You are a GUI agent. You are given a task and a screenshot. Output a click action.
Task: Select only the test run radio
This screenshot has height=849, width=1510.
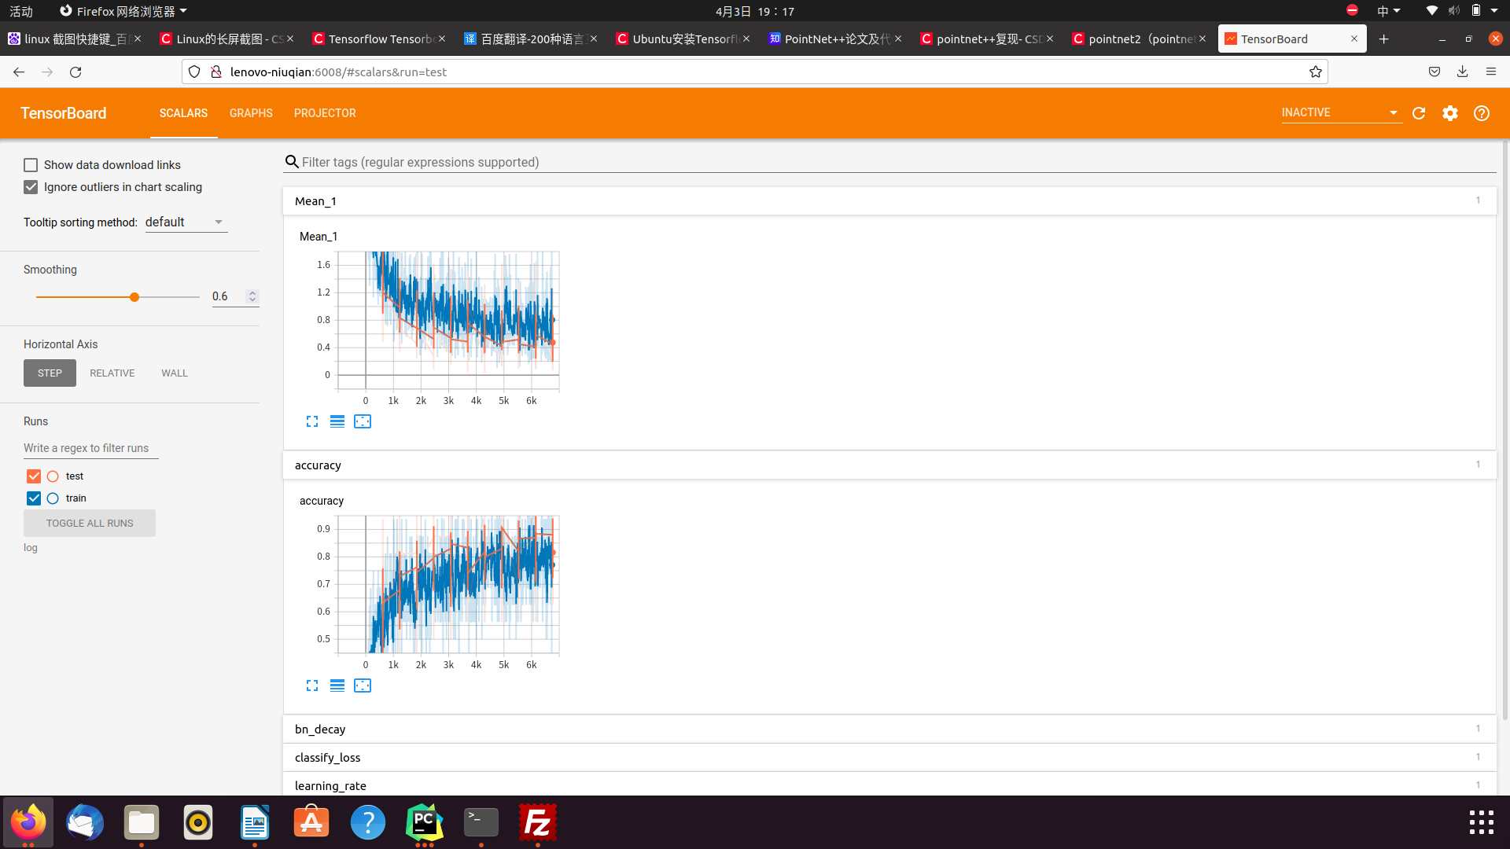click(x=53, y=476)
